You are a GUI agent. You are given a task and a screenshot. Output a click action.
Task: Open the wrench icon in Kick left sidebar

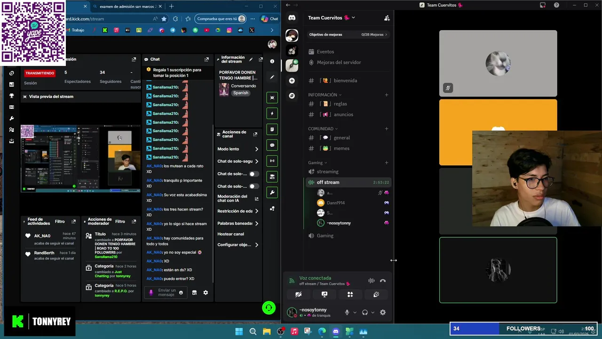(x=12, y=119)
